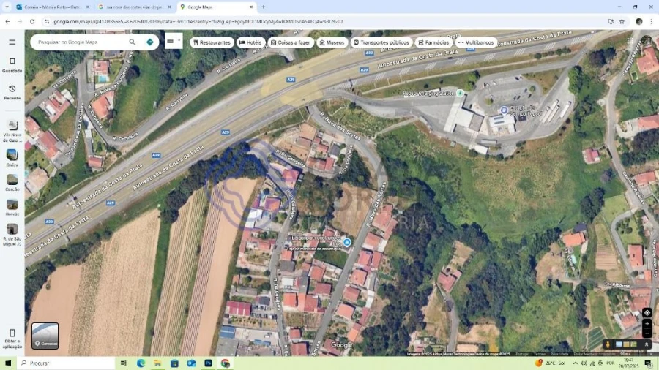Open Guardado saved places
The height and width of the screenshot is (370, 659).
point(12,65)
